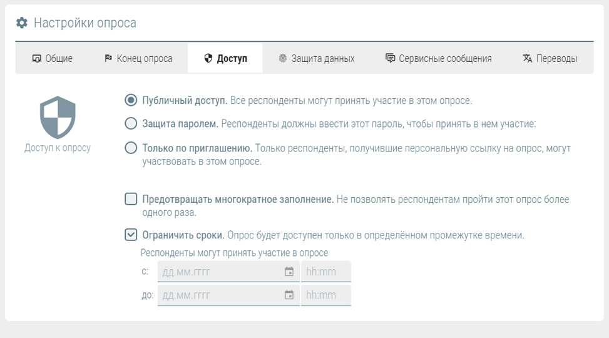Switch to the Общие tab
The width and height of the screenshot is (609, 338).
pyautogui.click(x=52, y=59)
